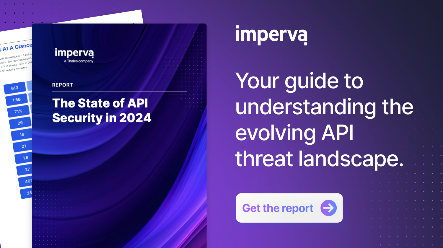This screenshot has height=248, width=443.
Task: Click the Imperva logo on report cover
Action: pos(74,53)
